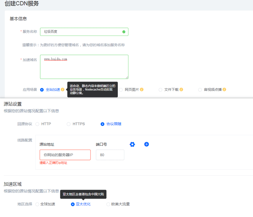
Task: Select 亚太优化 region option
Action: [73, 204]
